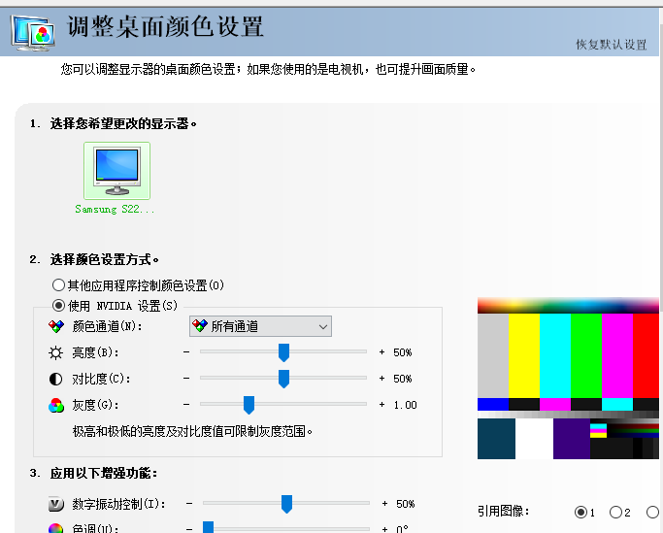Click the half-circle icon next to 对比度

56,379
